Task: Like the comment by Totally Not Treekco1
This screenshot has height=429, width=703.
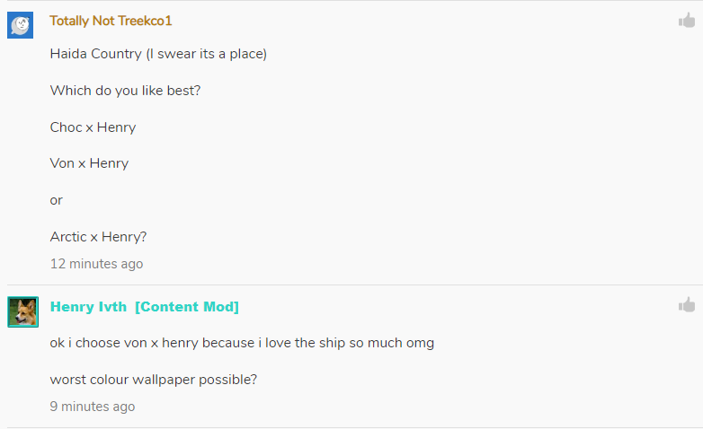Action: click(687, 21)
